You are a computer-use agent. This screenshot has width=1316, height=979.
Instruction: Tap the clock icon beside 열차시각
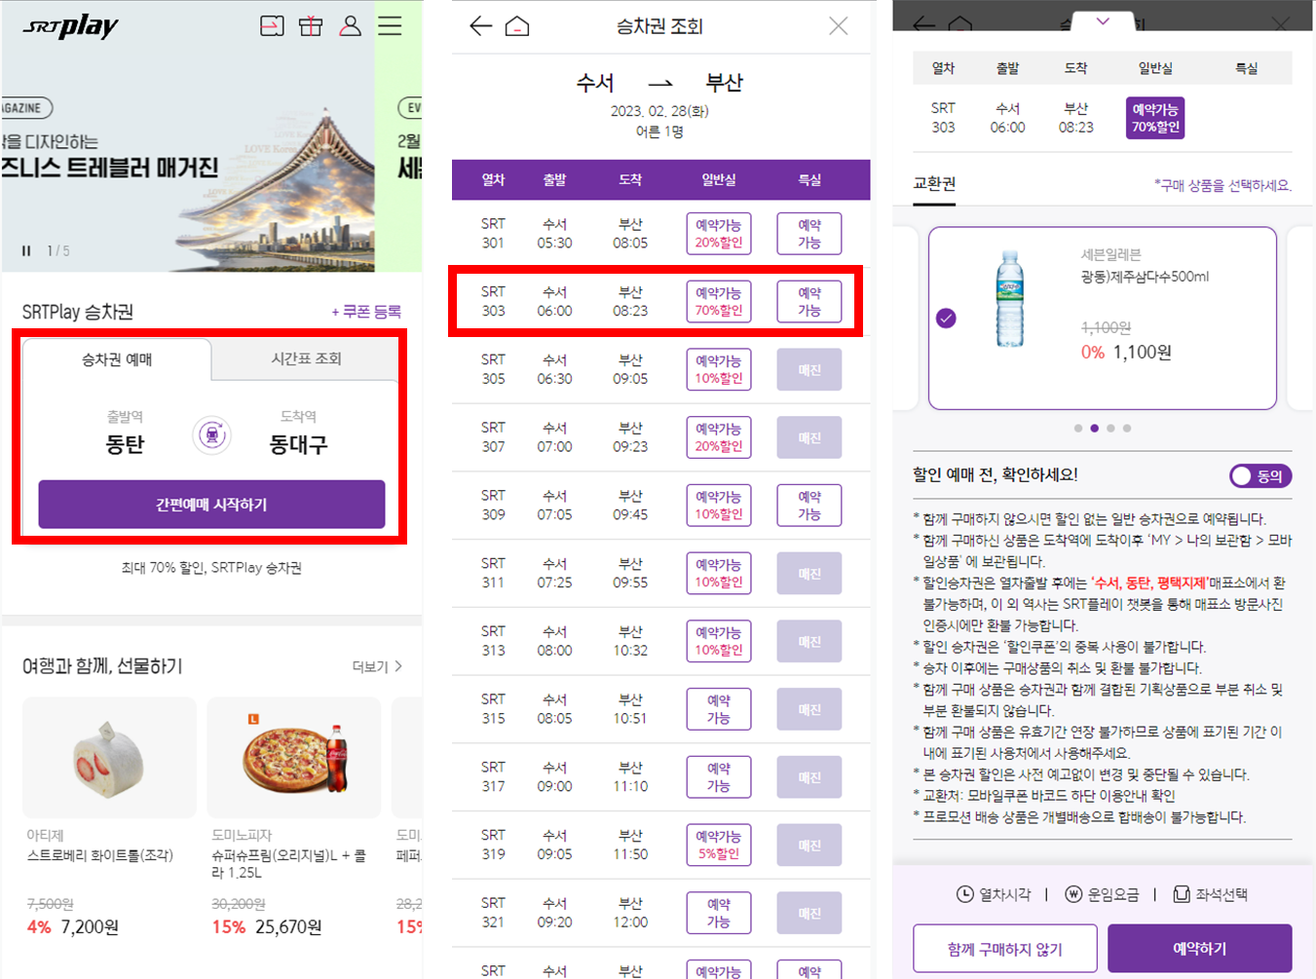(965, 894)
